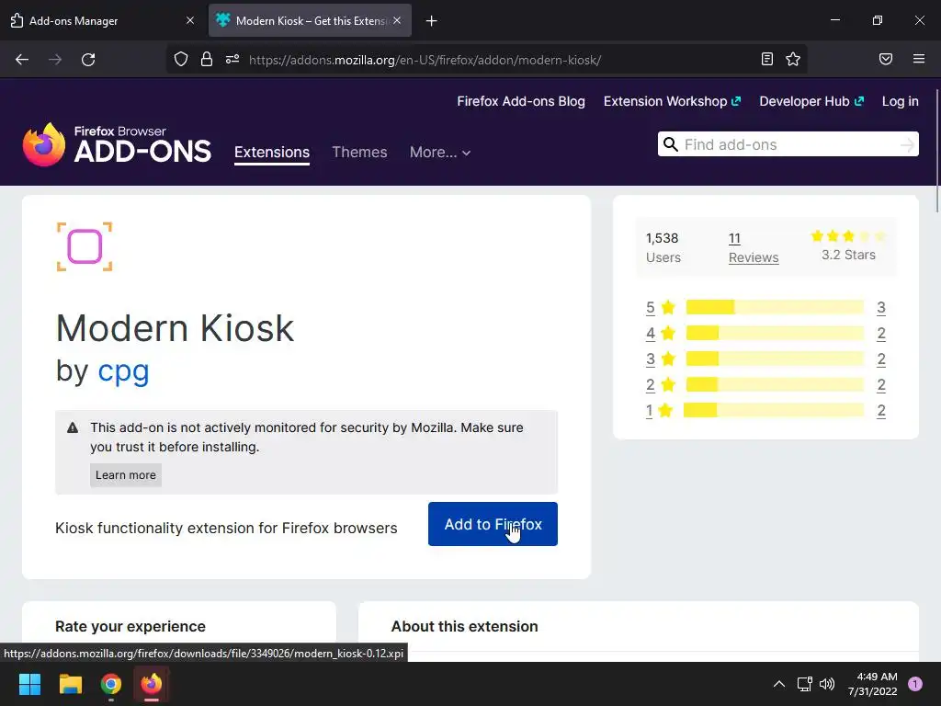Click the Modern Kiosk title heading
Image resolution: width=941 pixels, height=706 pixels.
pyautogui.click(x=175, y=328)
